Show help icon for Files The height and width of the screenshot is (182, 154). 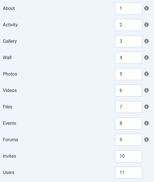[x=146, y=107]
